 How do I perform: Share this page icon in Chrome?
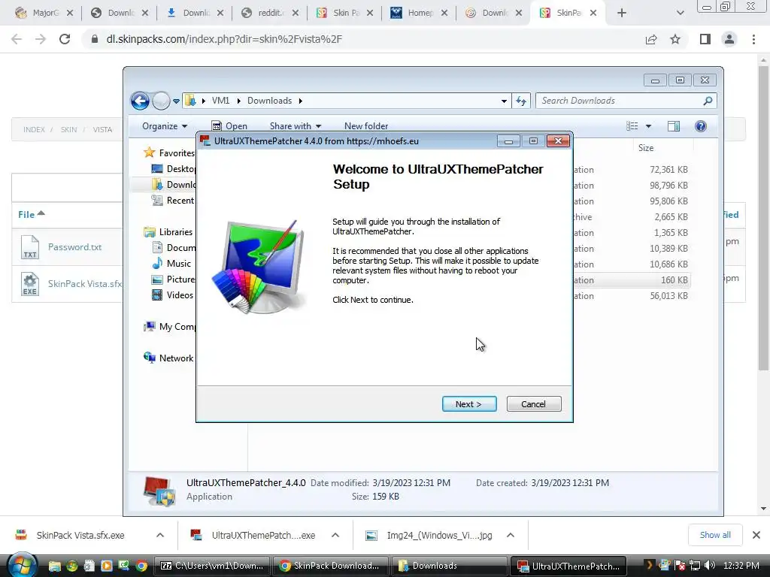(651, 39)
